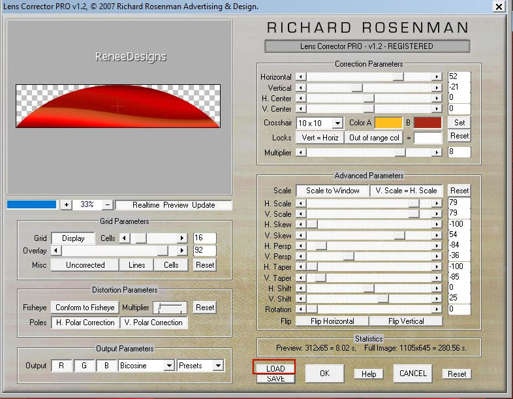This screenshot has width=513, height=399.
Task: Click the right arrow of H. Persp slider
Action: coord(437,246)
